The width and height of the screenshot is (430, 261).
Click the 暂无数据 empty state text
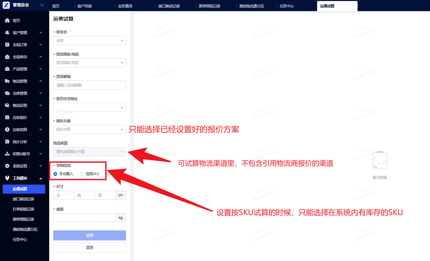pyautogui.click(x=380, y=177)
